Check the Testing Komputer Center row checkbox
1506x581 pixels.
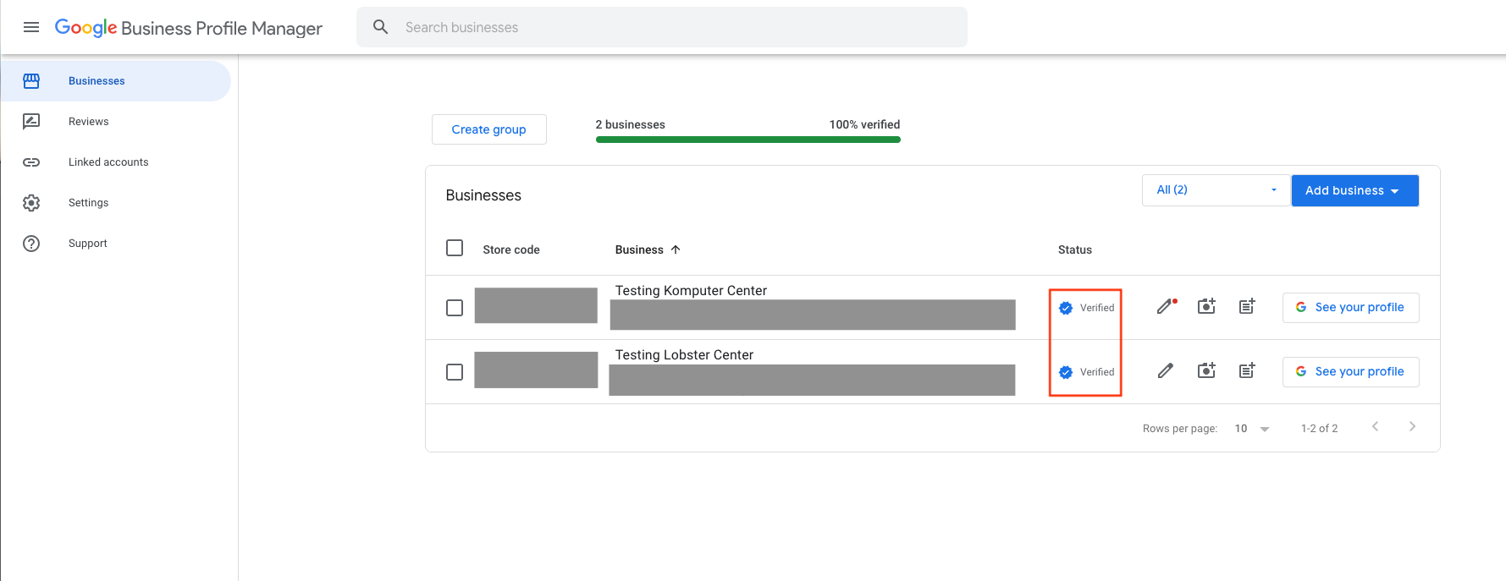pyautogui.click(x=455, y=308)
